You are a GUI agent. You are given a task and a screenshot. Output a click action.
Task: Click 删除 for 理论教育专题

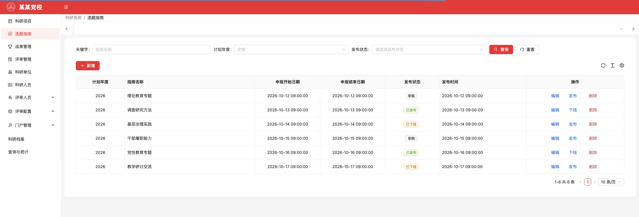tap(593, 96)
